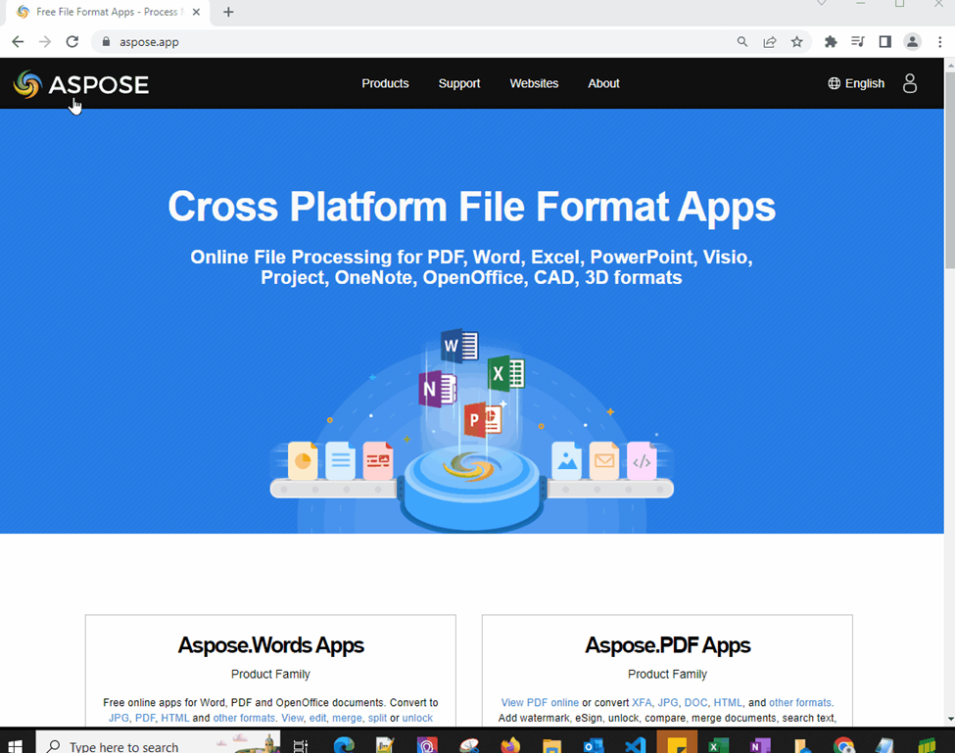The height and width of the screenshot is (753, 955).
Task: Click the zoom magnifier icon in address bar
Action: point(741,42)
